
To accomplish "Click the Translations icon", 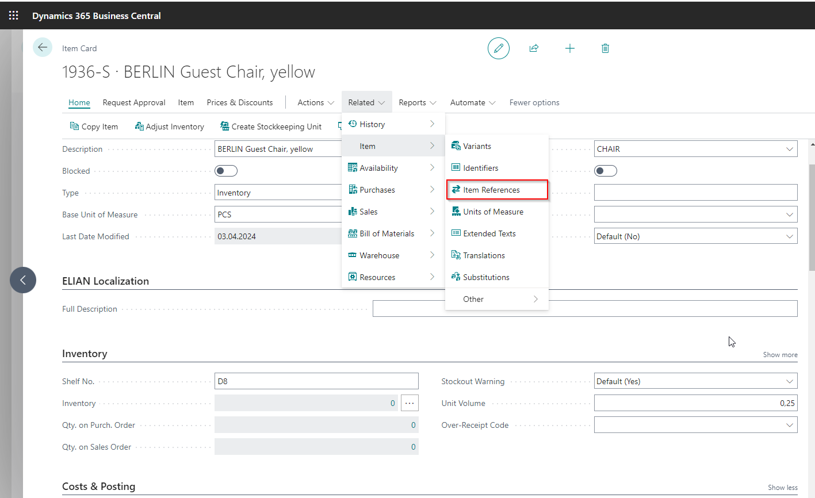I will tap(456, 255).
